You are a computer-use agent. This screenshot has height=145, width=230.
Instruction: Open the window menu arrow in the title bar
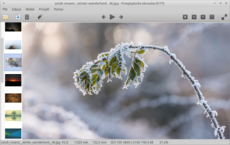click(x=4, y=3)
